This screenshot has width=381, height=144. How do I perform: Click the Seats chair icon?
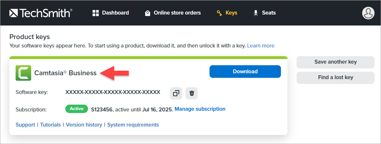(x=255, y=13)
